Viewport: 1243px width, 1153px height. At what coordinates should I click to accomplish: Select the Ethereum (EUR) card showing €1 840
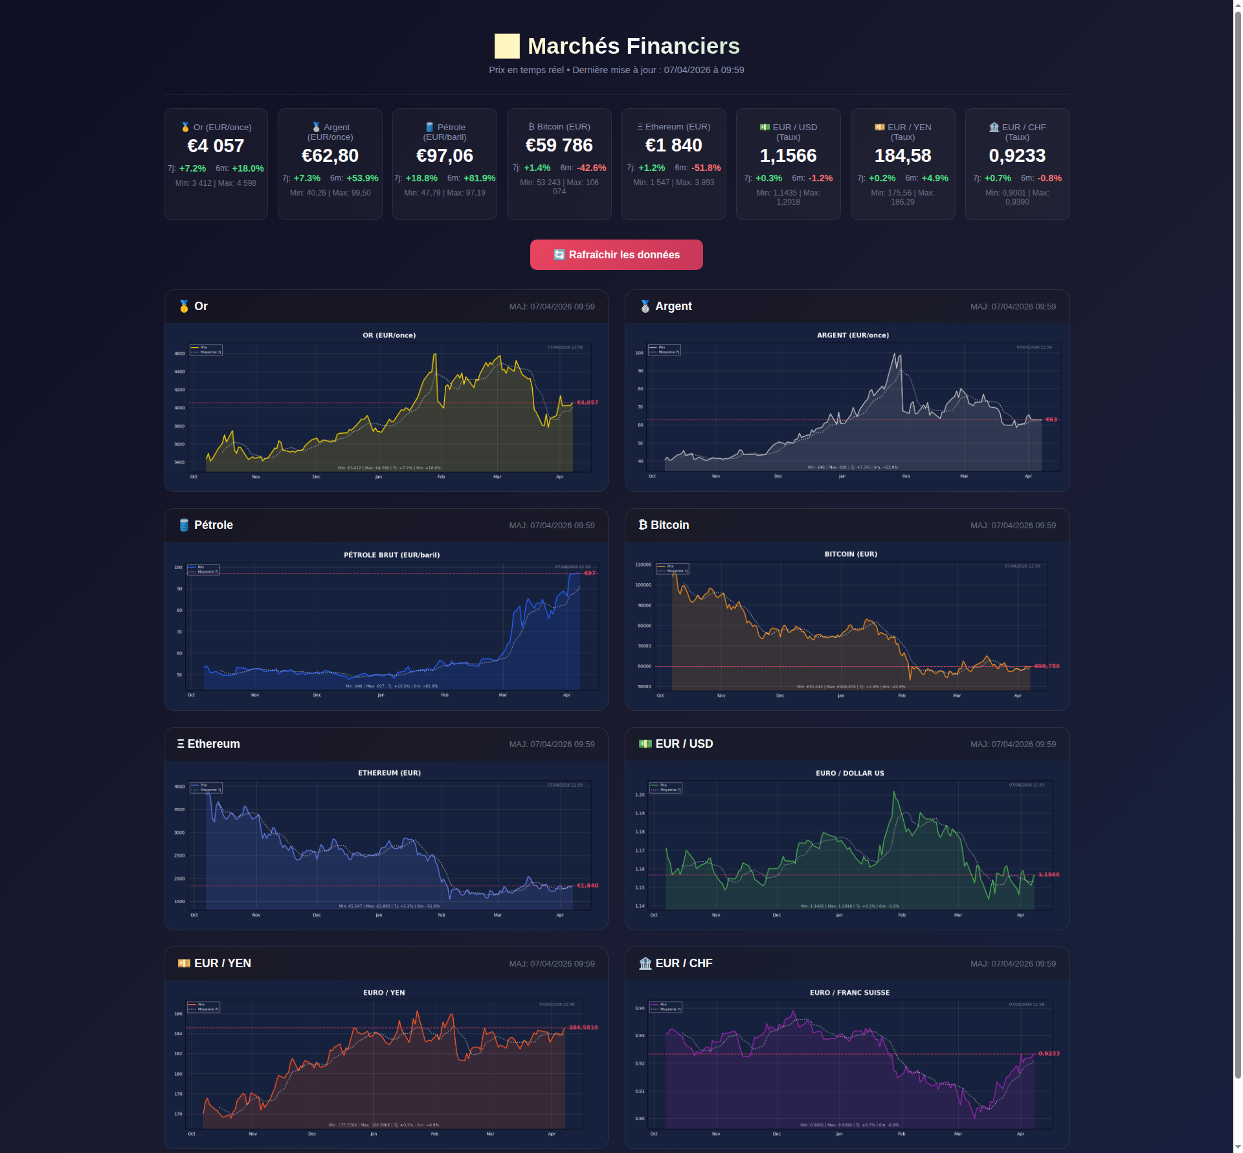673,164
